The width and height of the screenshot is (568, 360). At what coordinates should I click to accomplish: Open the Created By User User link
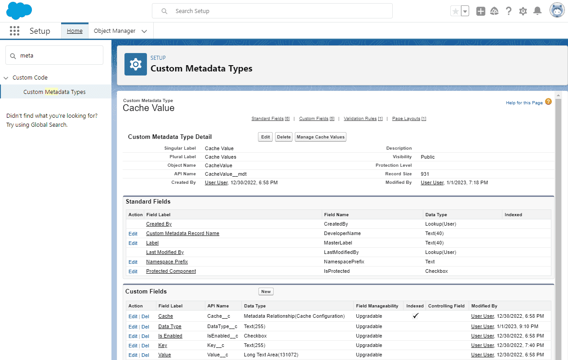[x=216, y=183]
